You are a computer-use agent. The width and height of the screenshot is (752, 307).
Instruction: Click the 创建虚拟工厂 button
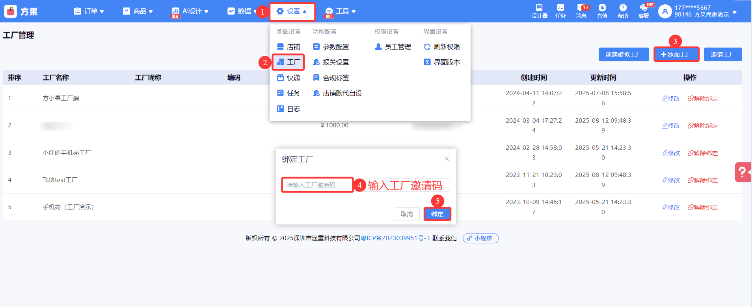(x=624, y=54)
